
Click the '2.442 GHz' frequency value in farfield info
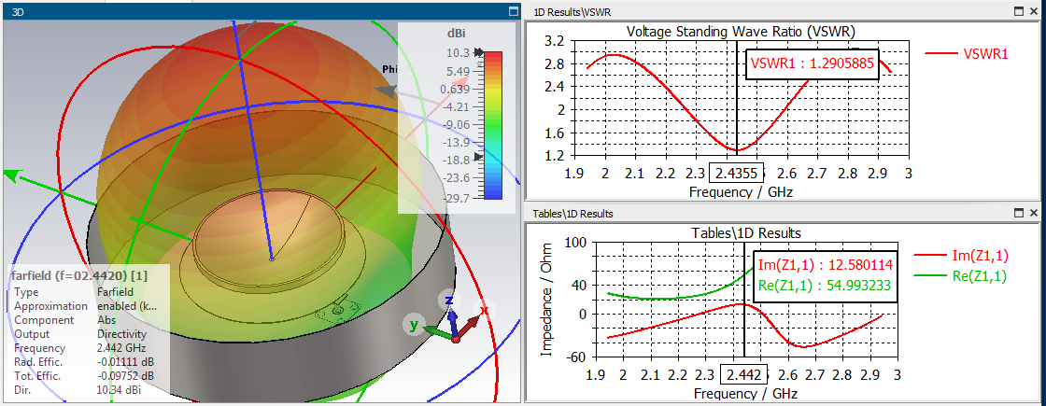(x=121, y=348)
